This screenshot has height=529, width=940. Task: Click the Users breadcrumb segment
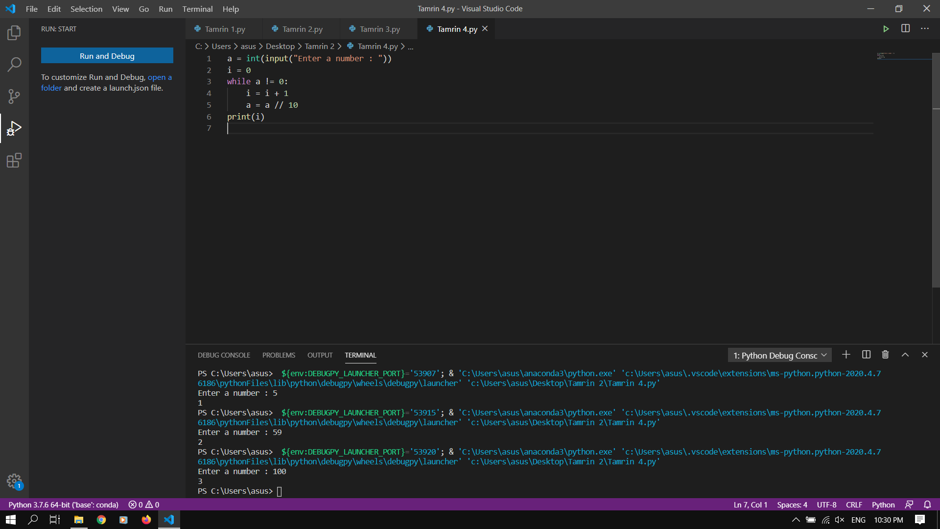tap(221, 46)
